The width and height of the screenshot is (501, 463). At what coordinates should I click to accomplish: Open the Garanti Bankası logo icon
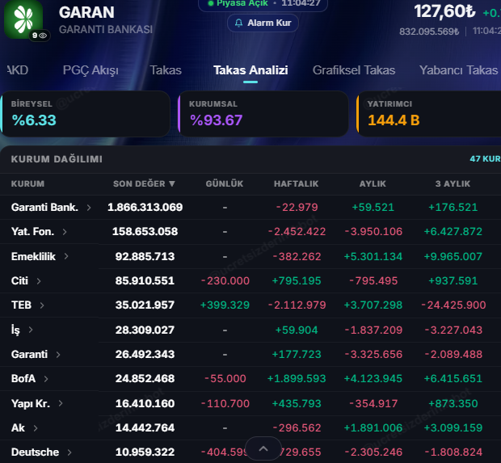click(23, 19)
